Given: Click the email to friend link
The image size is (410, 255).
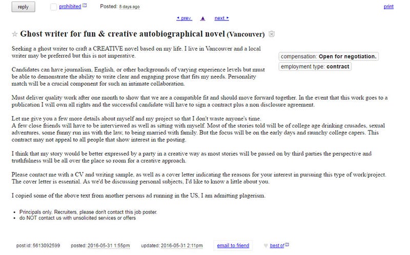Looking at the screenshot, I should [x=233, y=246].
